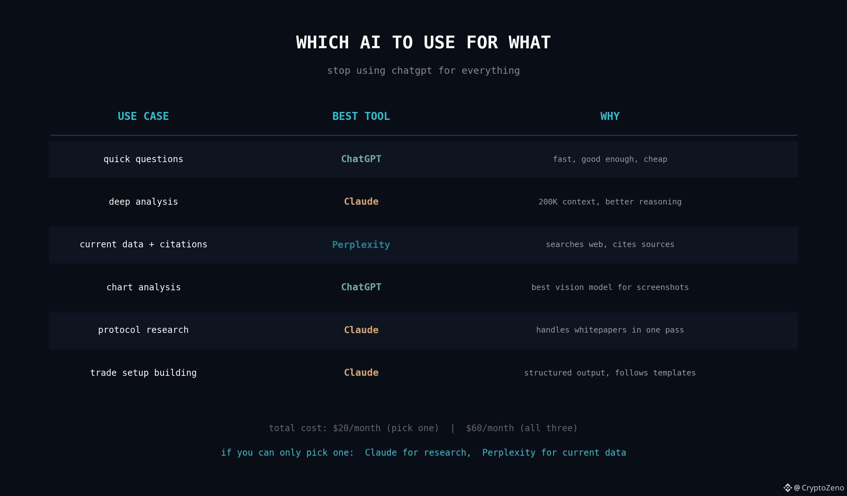
Task: Click Claude in the trade setup building row
Action: pos(361,373)
